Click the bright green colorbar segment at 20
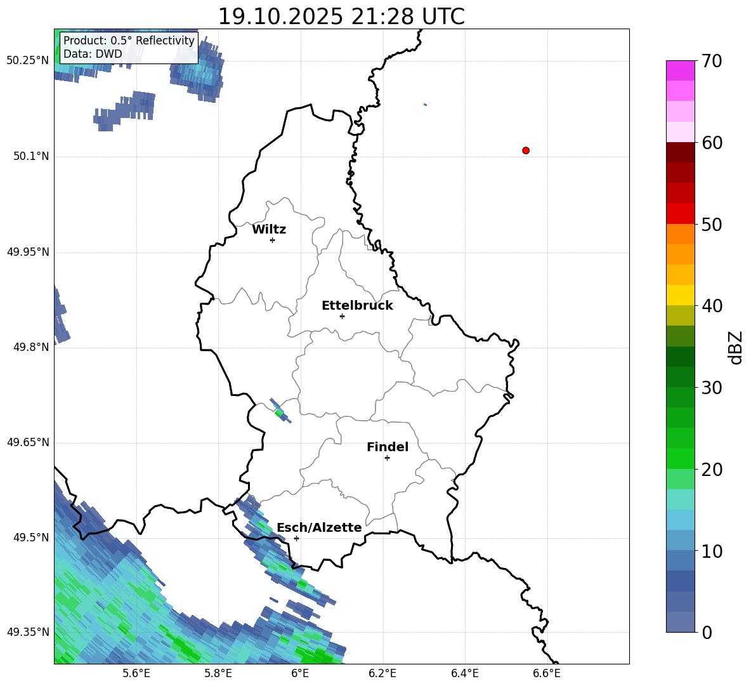751x686 pixels. 681,458
